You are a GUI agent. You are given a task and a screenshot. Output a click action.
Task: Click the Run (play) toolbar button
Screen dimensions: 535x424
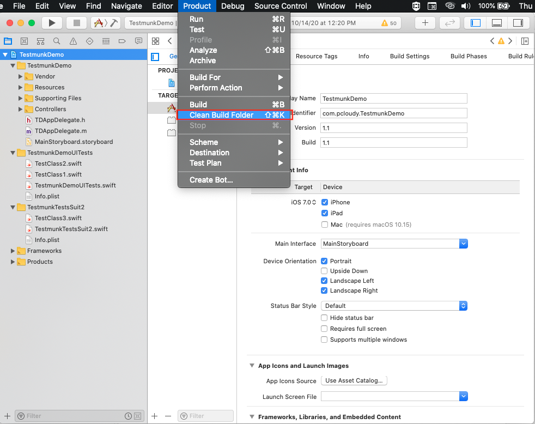[52, 23]
